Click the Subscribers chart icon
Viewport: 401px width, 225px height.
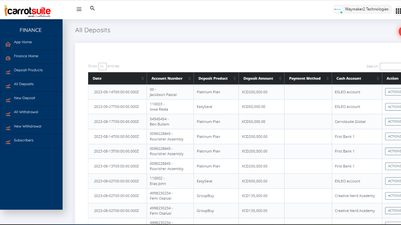8,142
